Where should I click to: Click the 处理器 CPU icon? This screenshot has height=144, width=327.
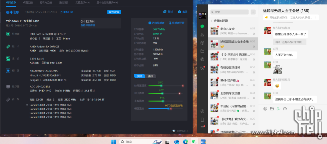[x=8, y=34]
